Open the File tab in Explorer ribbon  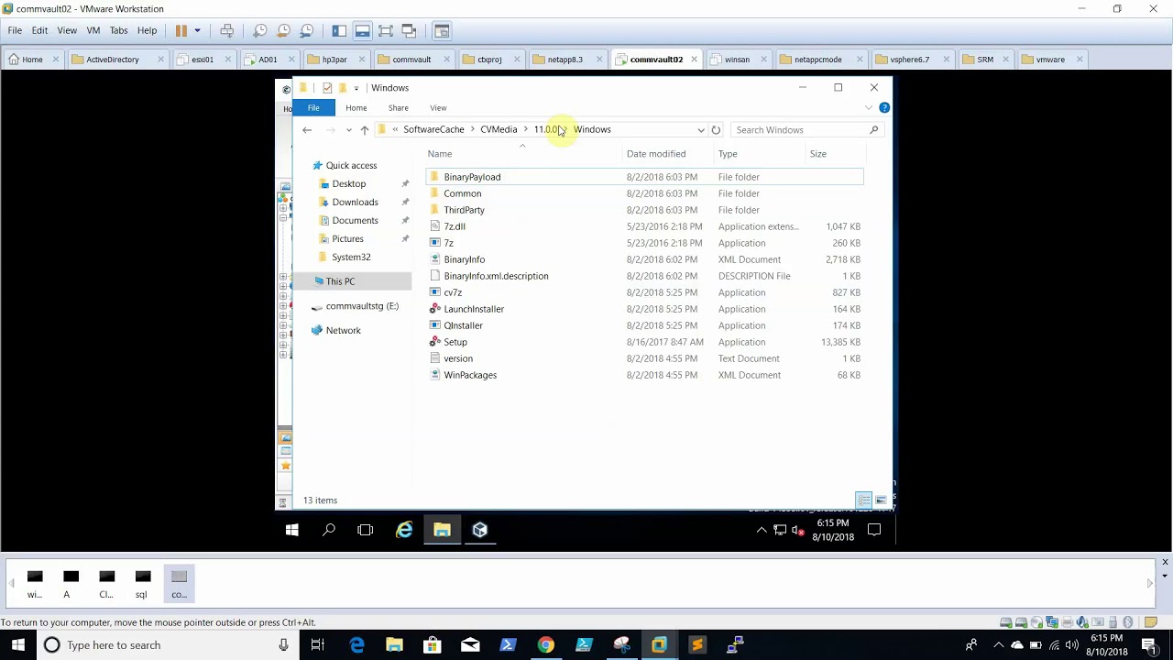tap(313, 108)
